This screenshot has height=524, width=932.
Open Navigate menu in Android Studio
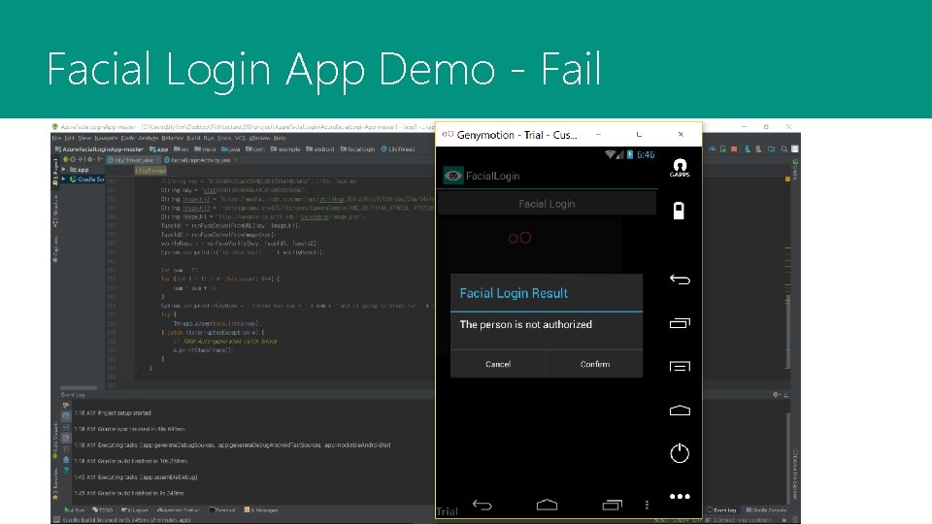click(107, 138)
